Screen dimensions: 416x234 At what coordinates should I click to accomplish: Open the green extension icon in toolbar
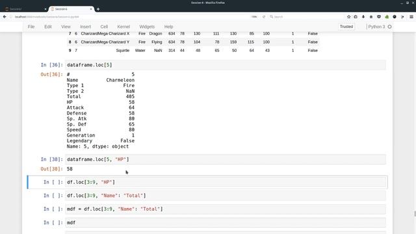(x=387, y=17)
